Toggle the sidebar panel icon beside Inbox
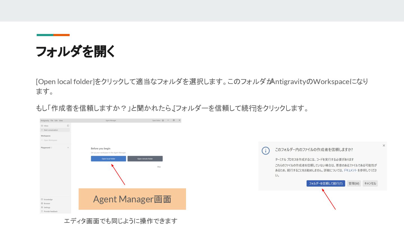Screen dimensions: 404x227 [x=68, y=126]
